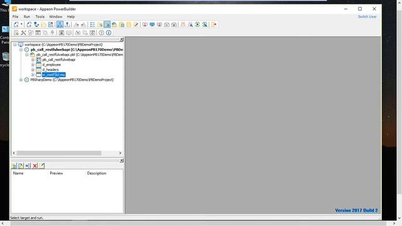The image size is (402, 226).
Task: Click the question mark help icon
Action: 102,33
